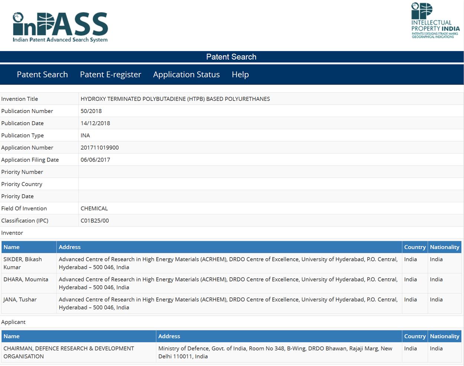Viewport: 464px width, 366px height.
Task: Click the application number 201711019900
Action: [100, 147]
